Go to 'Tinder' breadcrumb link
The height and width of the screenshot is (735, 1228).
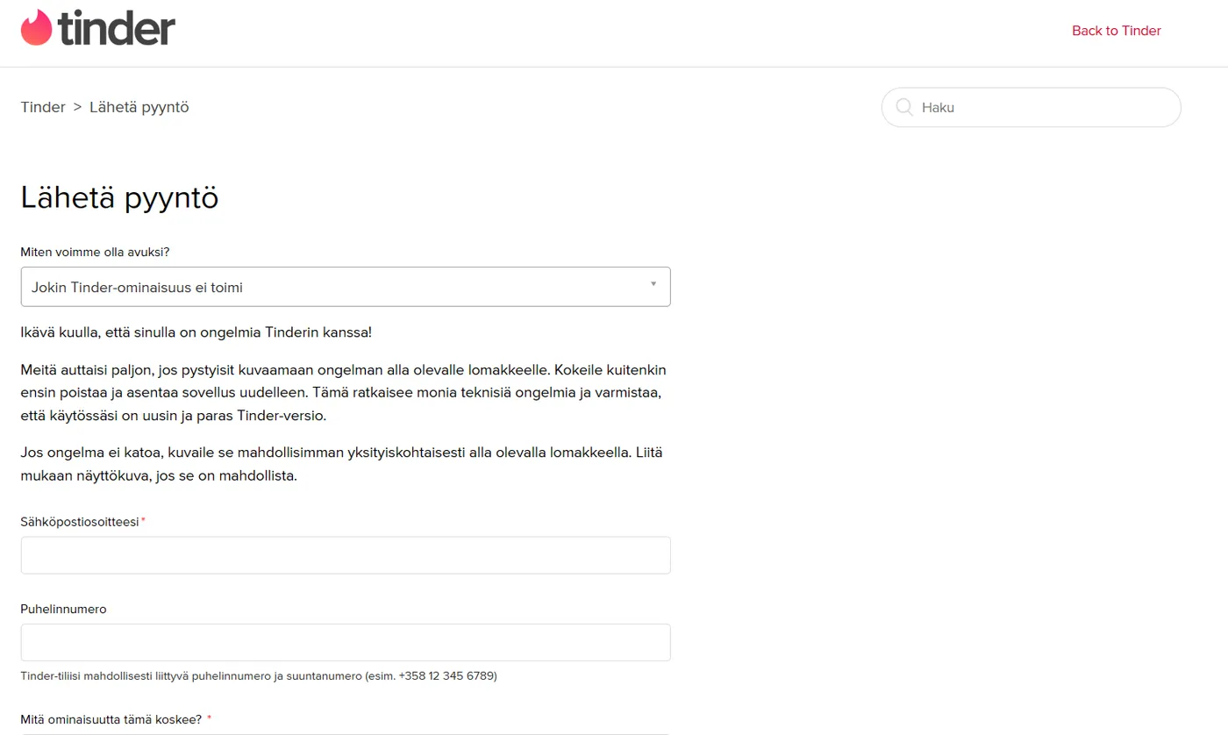pyautogui.click(x=43, y=107)
